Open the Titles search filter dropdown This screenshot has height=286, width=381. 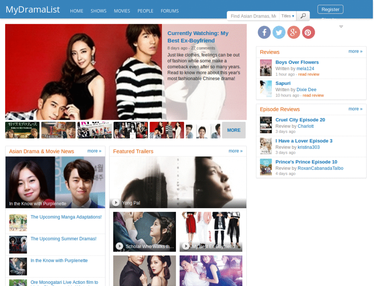[287, 16]
